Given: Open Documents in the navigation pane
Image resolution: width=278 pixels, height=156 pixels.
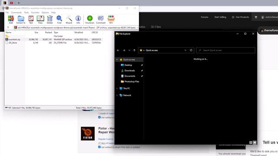Looking at the screenshot, I should click(x=130, y=76).
